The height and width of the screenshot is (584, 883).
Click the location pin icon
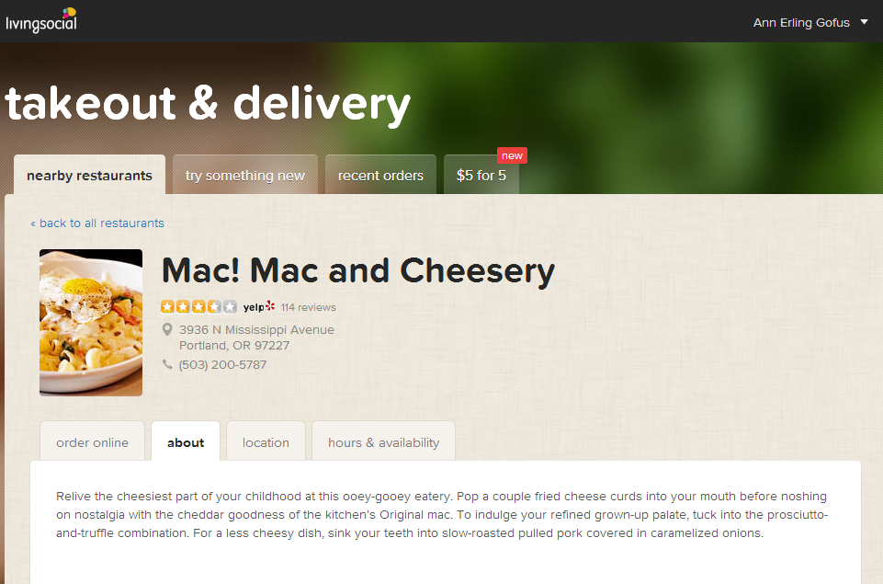167,329
